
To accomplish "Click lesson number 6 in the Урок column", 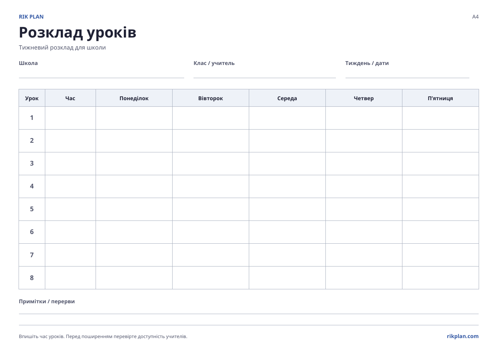I will 32,232.
